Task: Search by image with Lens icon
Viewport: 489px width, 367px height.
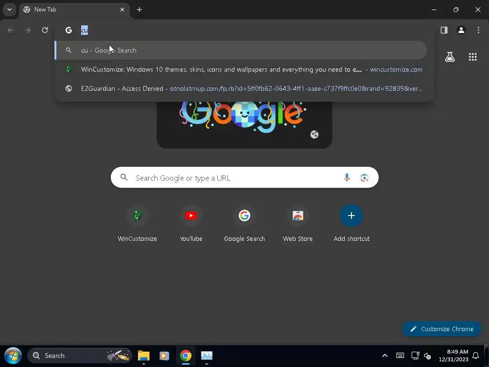Action: (364, 178)
